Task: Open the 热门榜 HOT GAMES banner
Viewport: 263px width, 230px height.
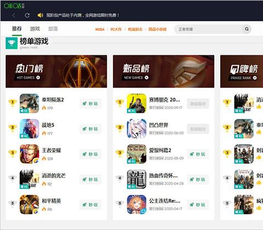Action: pyautogui.click(x=56, y=71)
